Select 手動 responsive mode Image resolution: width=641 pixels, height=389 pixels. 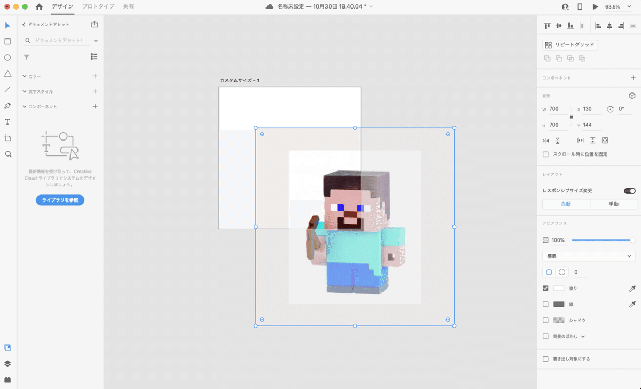point(614,204)
